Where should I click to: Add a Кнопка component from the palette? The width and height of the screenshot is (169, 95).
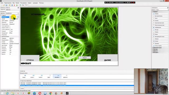coord(160,14)
